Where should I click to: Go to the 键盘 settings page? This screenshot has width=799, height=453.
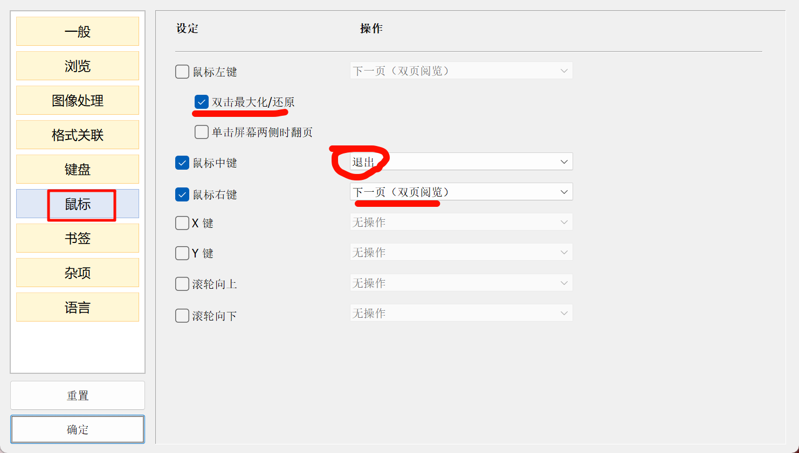pyautogui.click(x=78, y=169)
